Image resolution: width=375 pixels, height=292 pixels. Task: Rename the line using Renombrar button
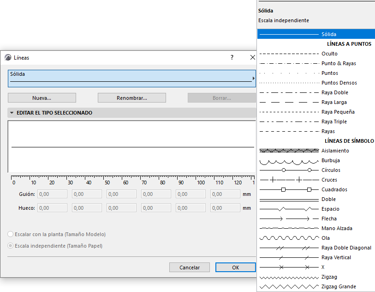tap(131, 97)
